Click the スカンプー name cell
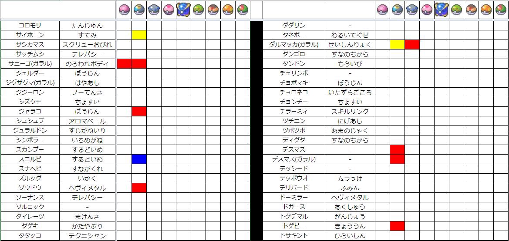Viewport: 509px width, 241px height. pyautogui.click(x=30, y=150)
